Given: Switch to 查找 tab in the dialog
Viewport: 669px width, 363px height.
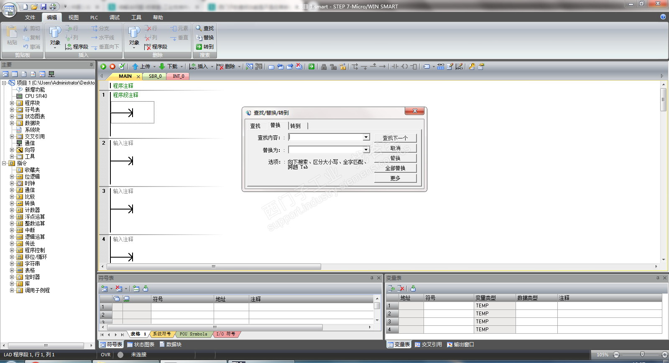Looking at the screenshot, I should (x=255, y=126).
